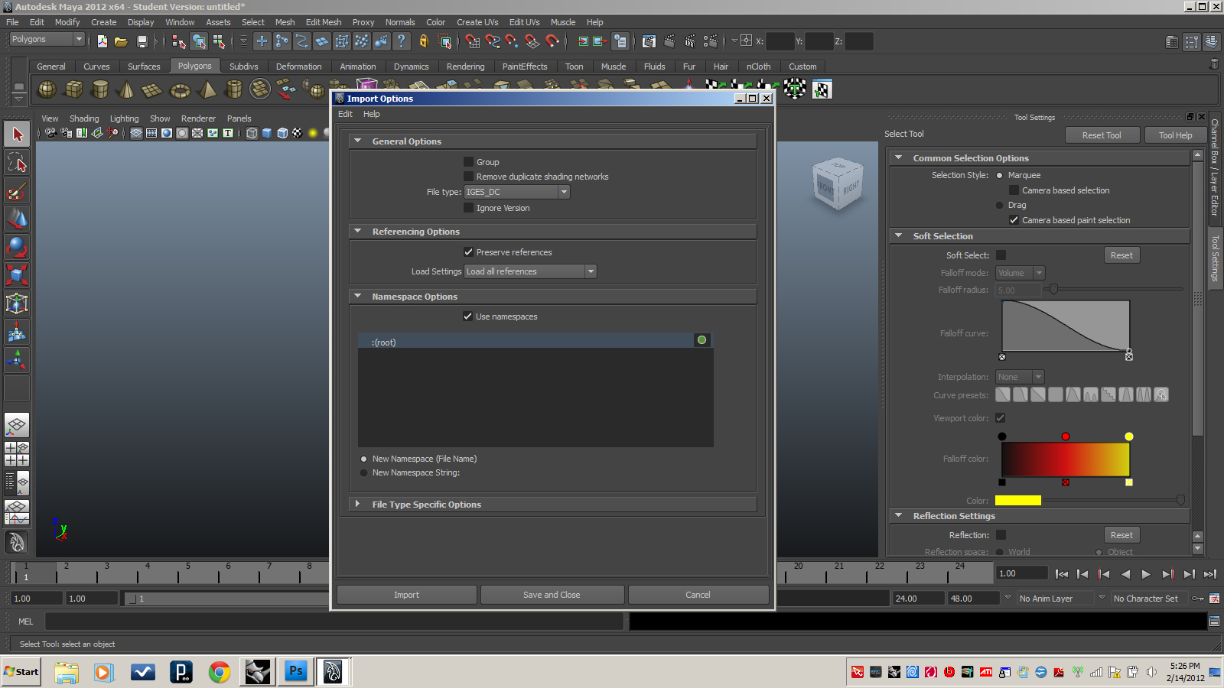Open the Load Settings dropdown
The image size is (1224, 688).
coord(590,271)
